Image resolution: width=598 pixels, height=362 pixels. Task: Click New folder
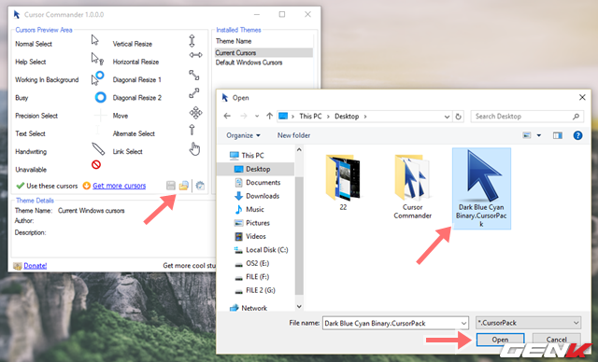click(x=293, y=135)
